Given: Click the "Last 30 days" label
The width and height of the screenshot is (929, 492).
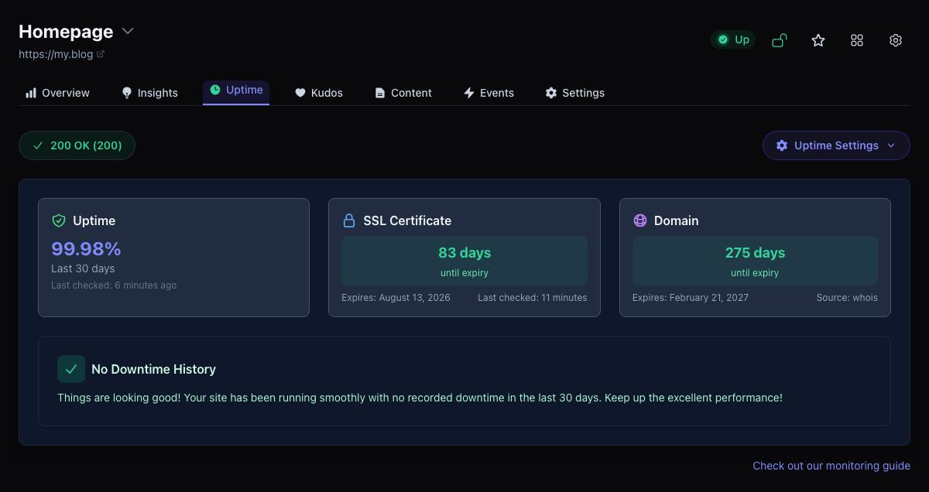Looking at the screenshot, I should 83,268.
